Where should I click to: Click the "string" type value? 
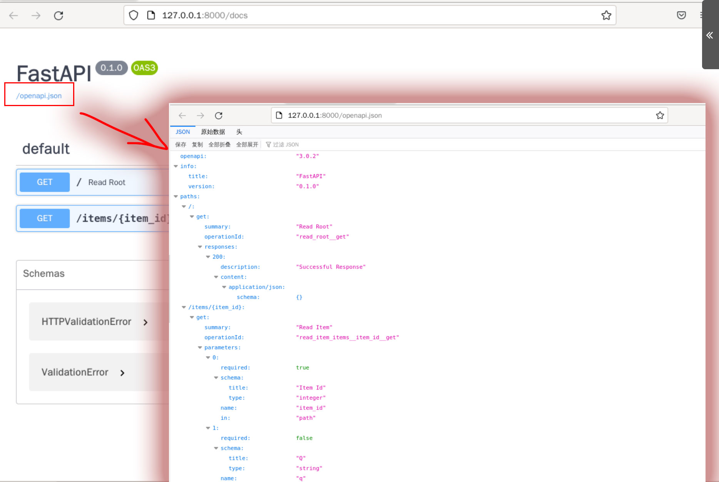[309, 468]
